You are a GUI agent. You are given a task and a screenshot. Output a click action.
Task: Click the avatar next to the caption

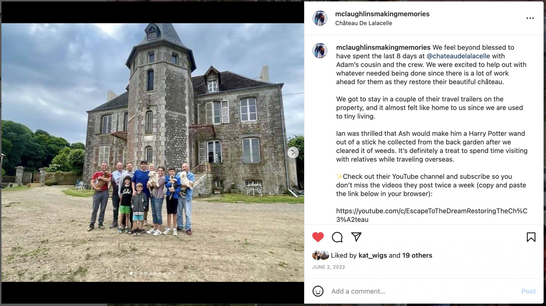pyautogui.click(x=320, y=51)
